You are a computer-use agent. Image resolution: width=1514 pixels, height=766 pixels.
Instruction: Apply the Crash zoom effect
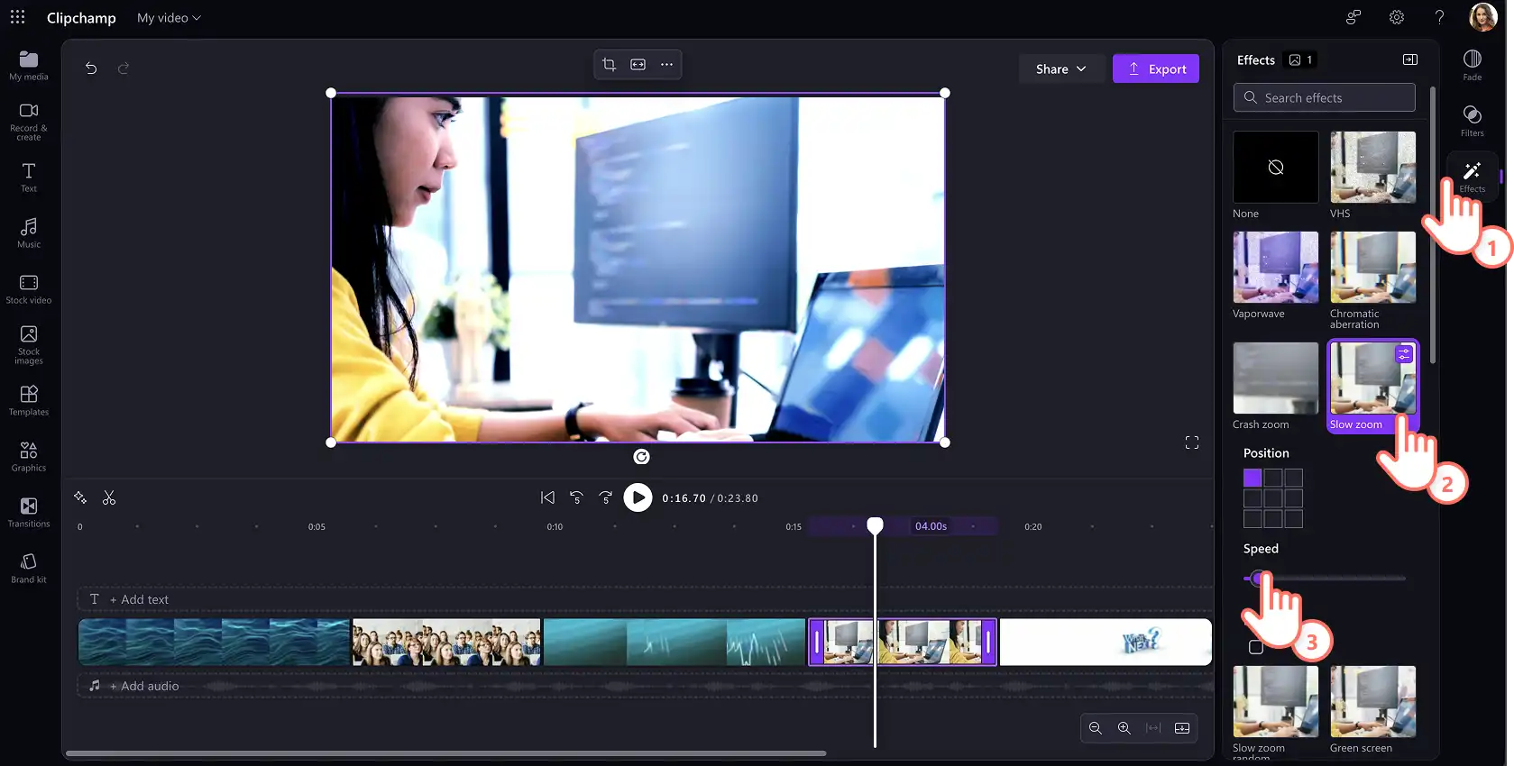tap(1276, 378)
